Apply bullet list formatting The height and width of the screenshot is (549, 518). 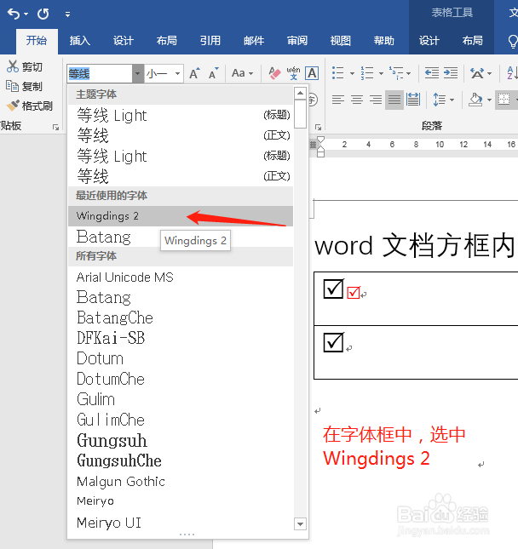tap(338, 73)
